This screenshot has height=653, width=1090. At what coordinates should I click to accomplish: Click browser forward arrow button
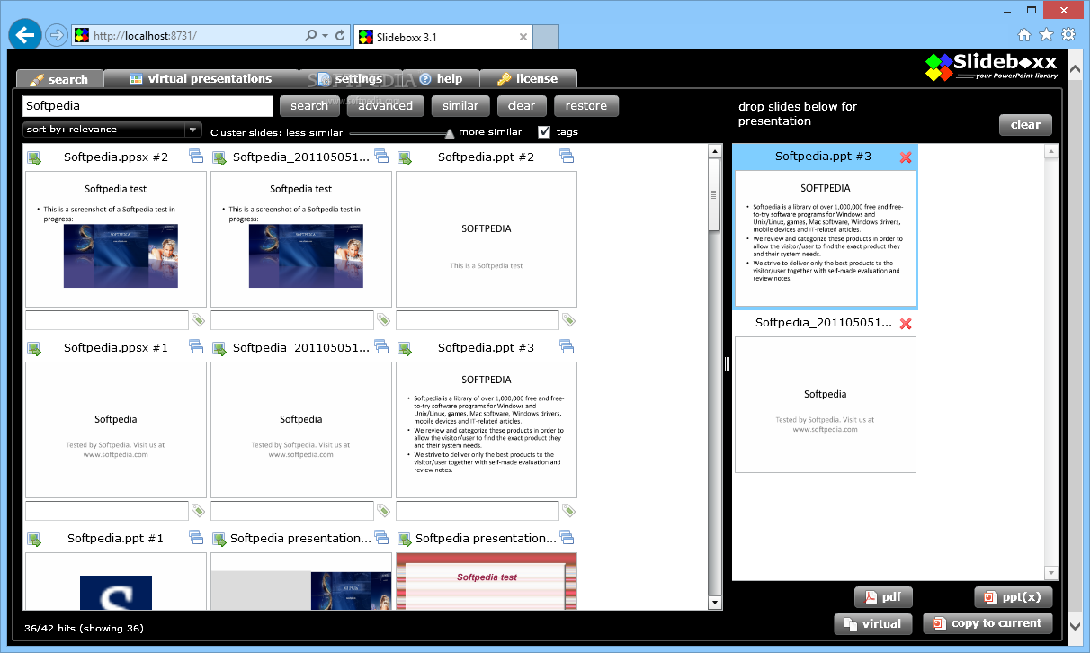click(x=56, y=35)
